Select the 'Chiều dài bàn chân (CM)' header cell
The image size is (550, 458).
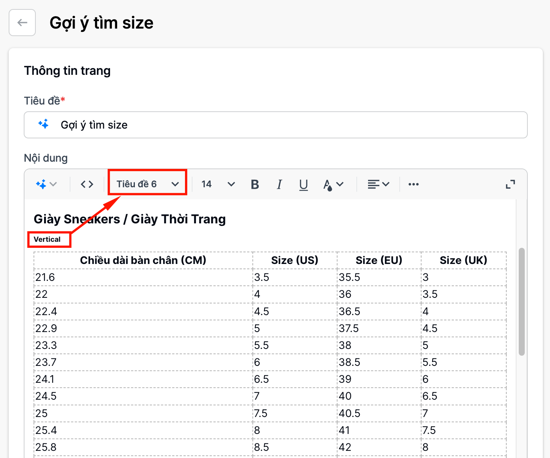tap(143, 260)
